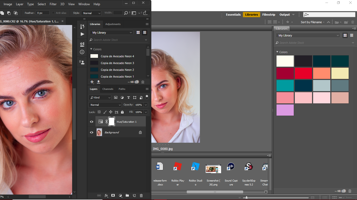
Task: Hide the Hue/Saturation 1 layer
Action: pyautogui.click(x=91, y=122)
